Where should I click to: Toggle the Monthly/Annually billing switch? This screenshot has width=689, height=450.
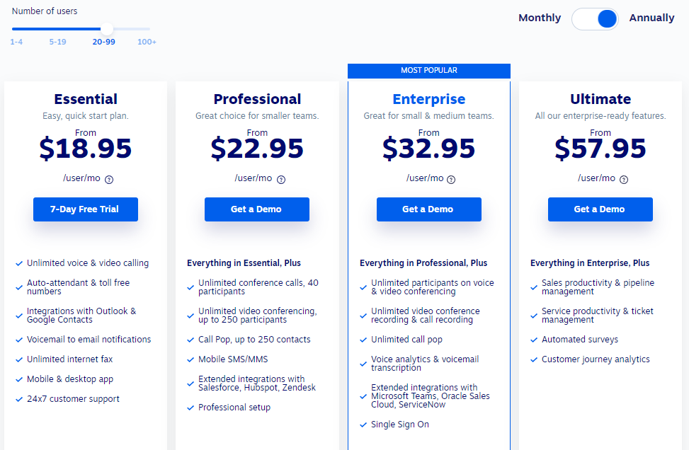coord(595,19)
